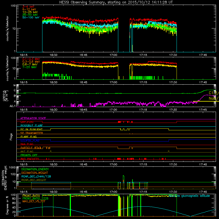
Task: Select the 7-20 MeV legend entry
Action: [x=29, y=67]
